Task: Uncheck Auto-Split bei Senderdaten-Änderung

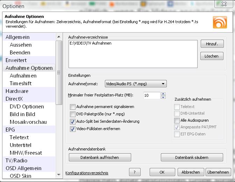Action: pyautogui.click(x=73, y=121)
